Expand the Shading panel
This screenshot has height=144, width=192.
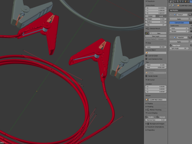click(146, 107)
